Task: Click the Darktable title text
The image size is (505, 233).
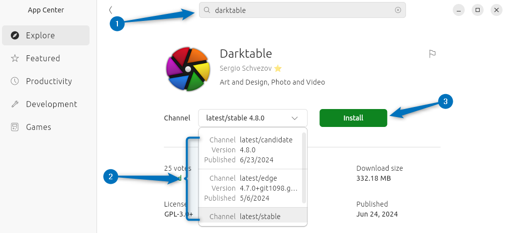Action: point(246,53)
